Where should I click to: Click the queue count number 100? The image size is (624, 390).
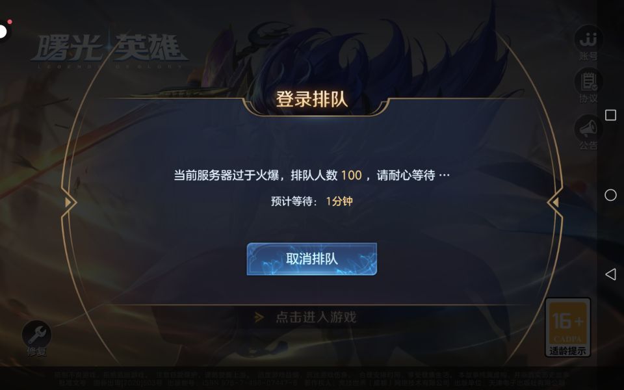(x=352, y=175)
